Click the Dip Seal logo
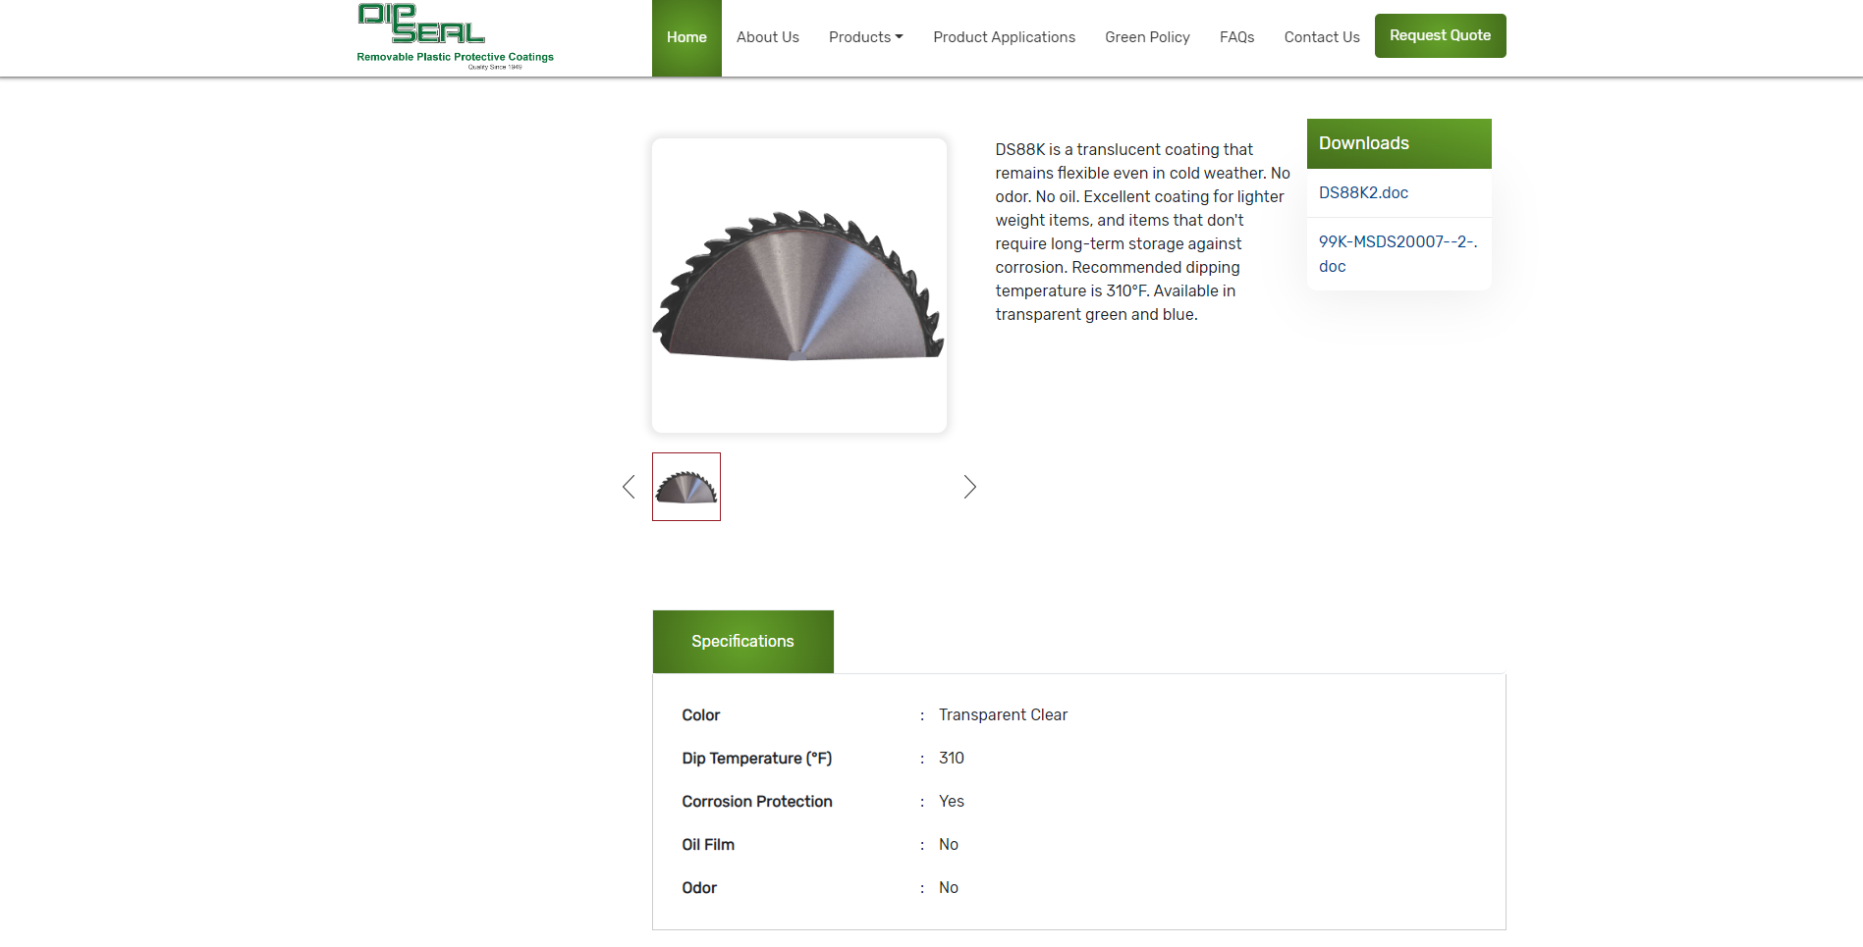1863x947 pixels. click(x=454, y=37)
